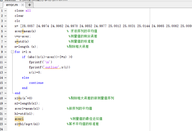
Task: Click fprintf('\n') on line 11
Action: (41, 62)
